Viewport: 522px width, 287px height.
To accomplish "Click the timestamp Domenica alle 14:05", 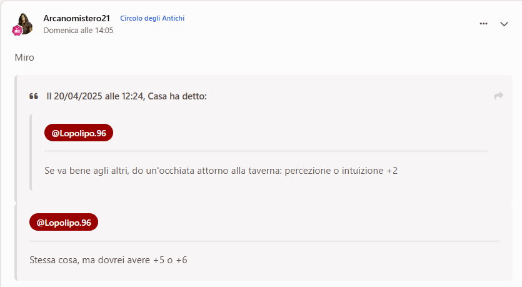I will [x=78, y=30].
